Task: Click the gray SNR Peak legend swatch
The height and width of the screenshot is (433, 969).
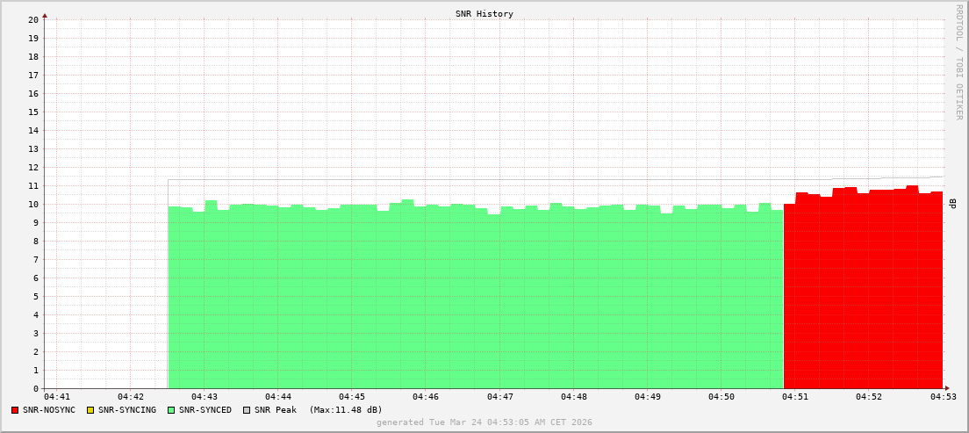Action: 247,410
